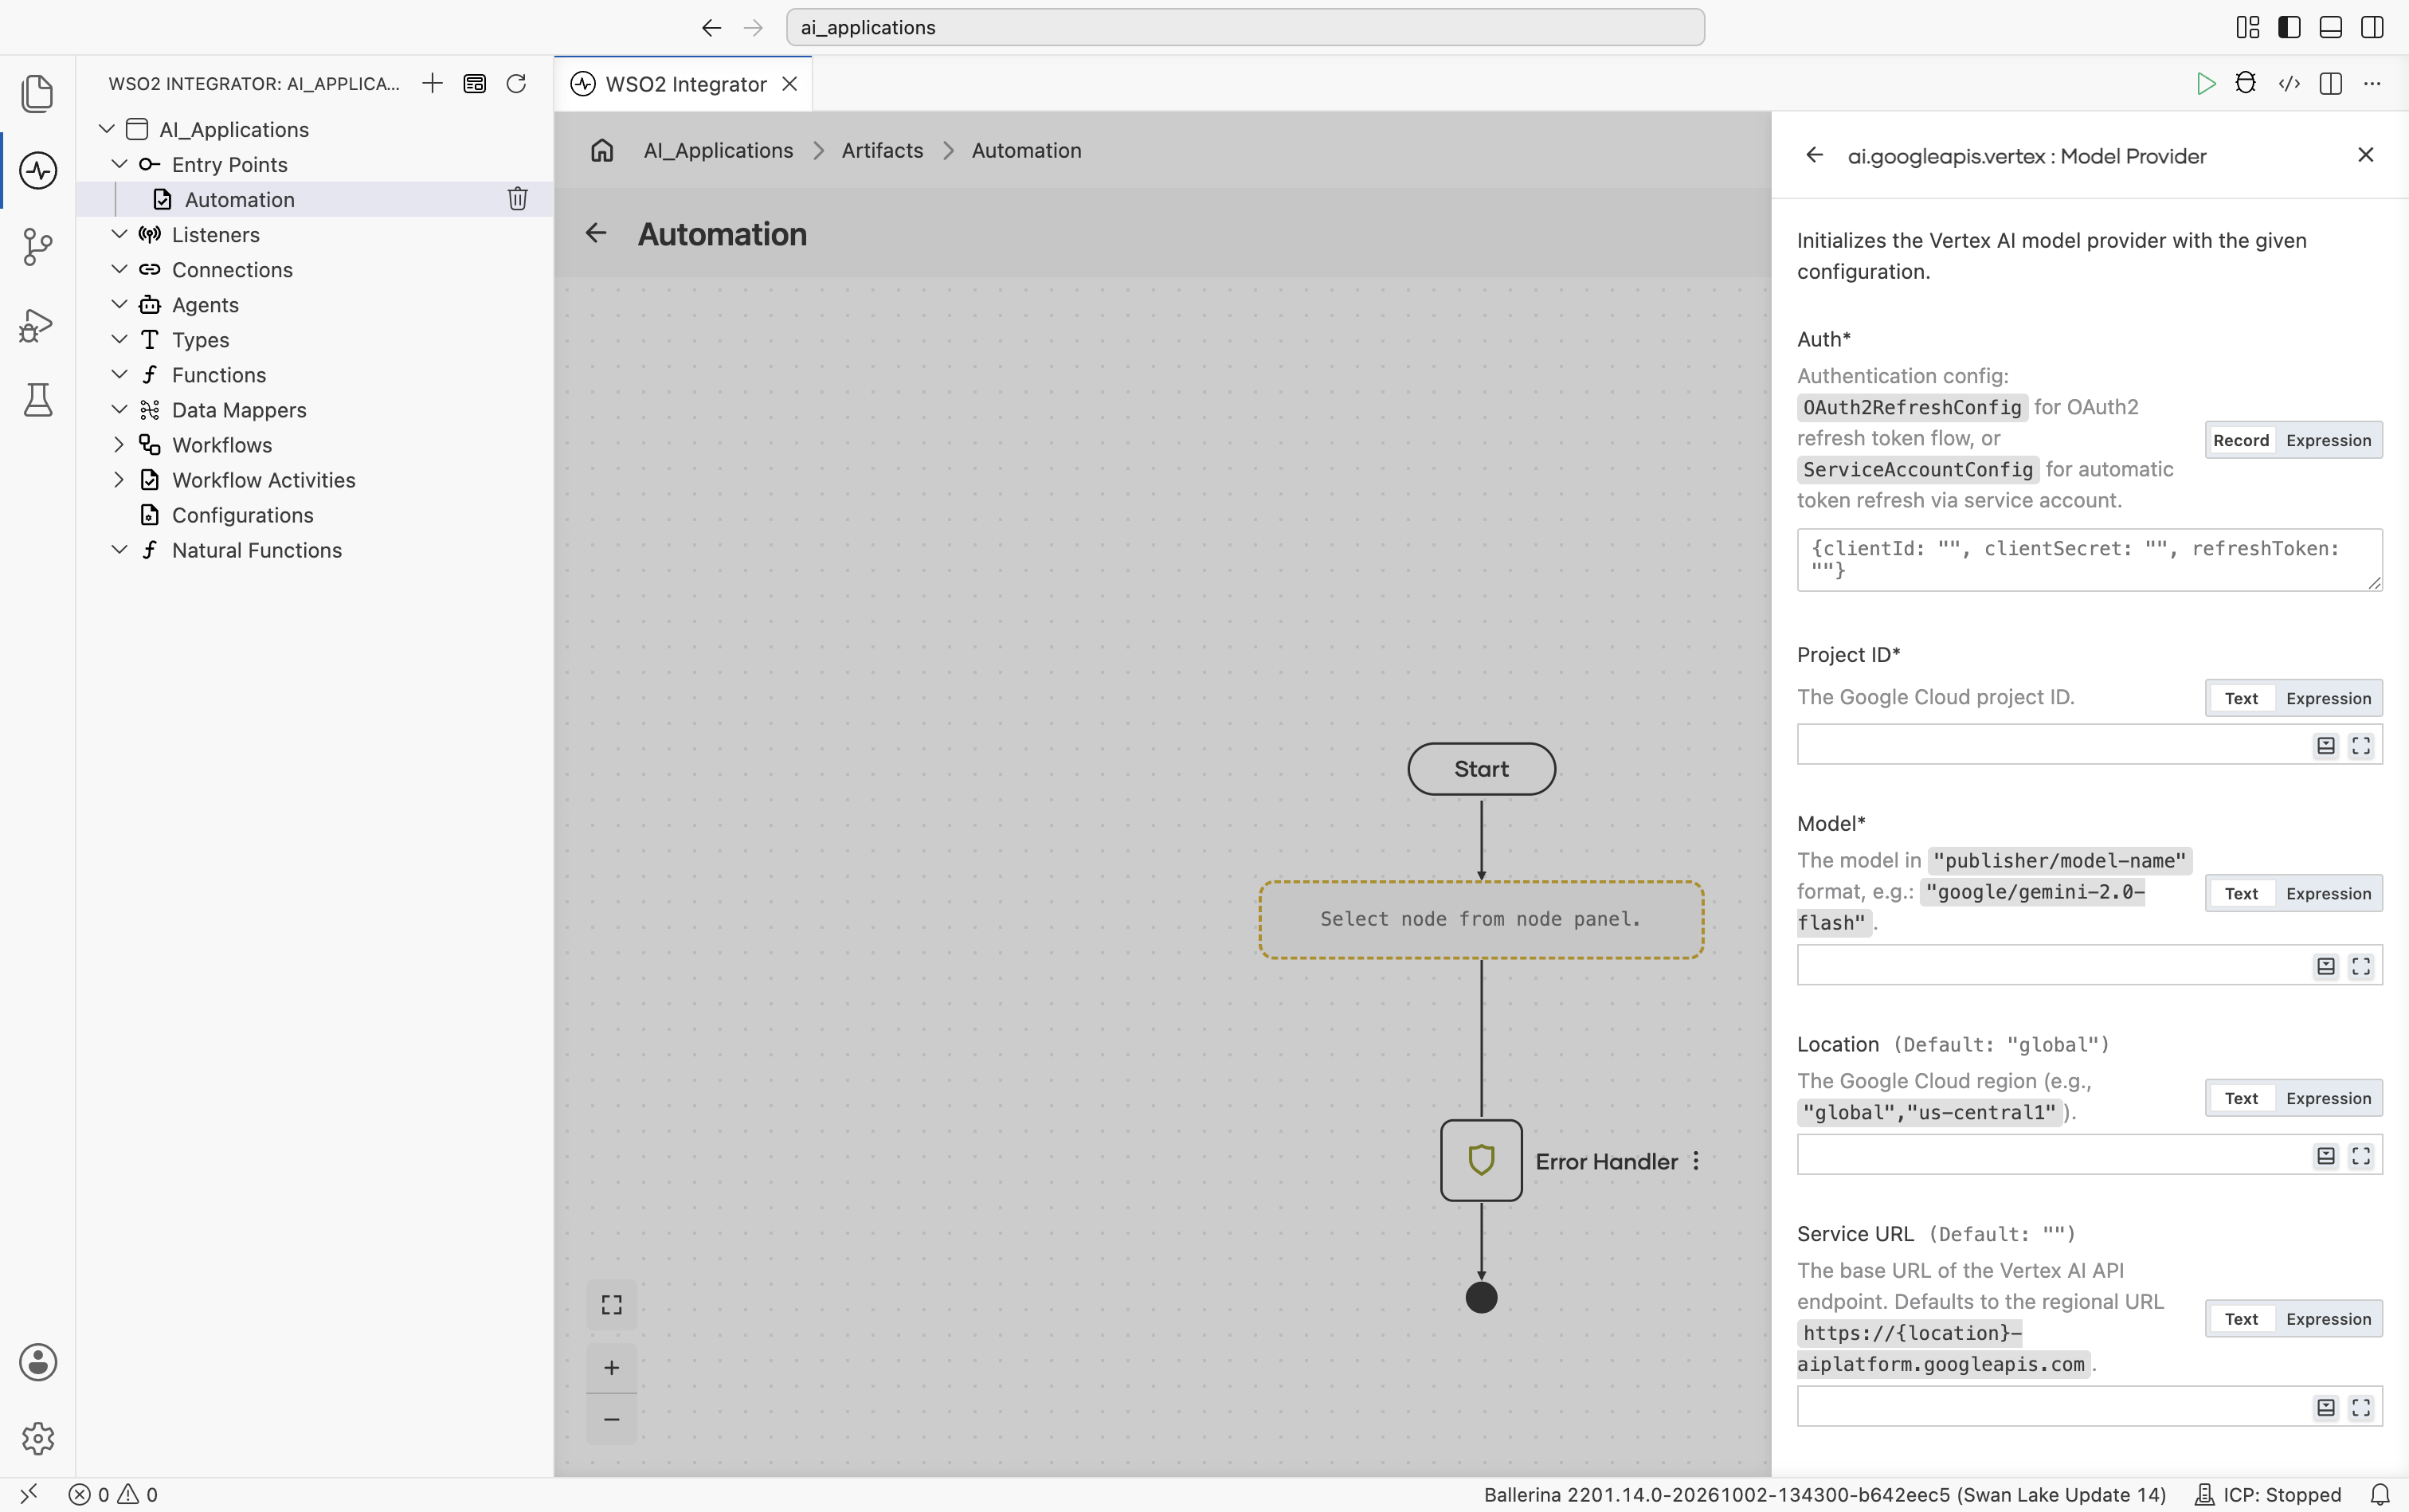Collapse the Listeners tree node
The height and width of the screenshot is (1512, 2409).
point(119,233)
